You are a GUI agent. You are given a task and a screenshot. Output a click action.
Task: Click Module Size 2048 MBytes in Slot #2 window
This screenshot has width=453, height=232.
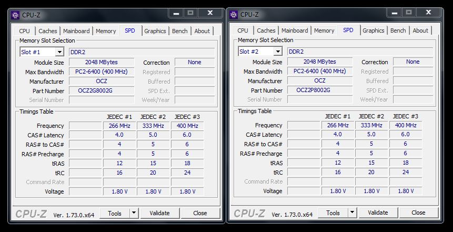320,62
